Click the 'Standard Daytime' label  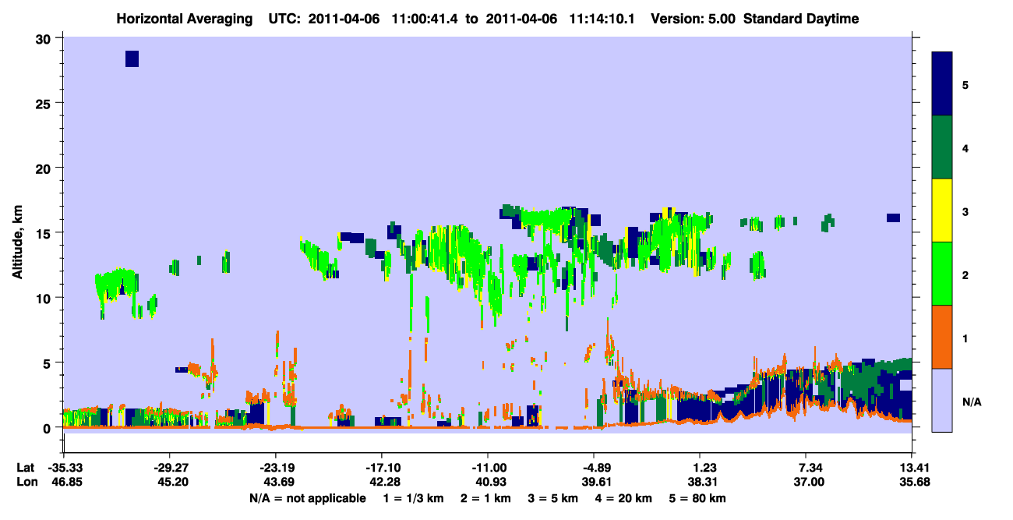(x=801, y=19)
